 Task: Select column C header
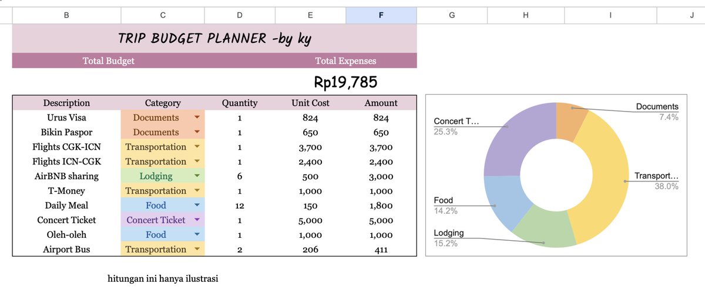pos(163,16)
